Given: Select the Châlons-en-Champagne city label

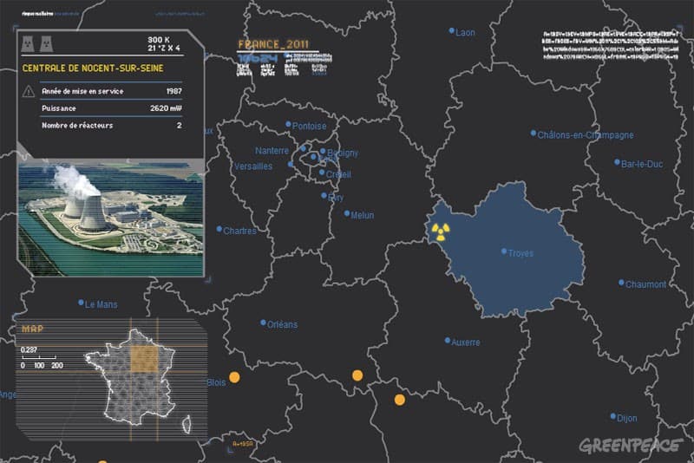Looking at the screenshot, I should 586,135.
